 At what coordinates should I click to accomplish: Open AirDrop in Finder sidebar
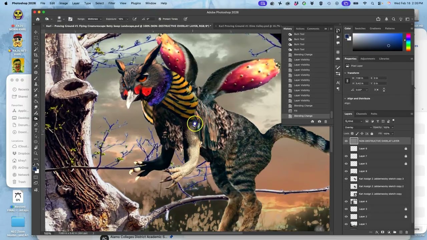tap(23, 168)
